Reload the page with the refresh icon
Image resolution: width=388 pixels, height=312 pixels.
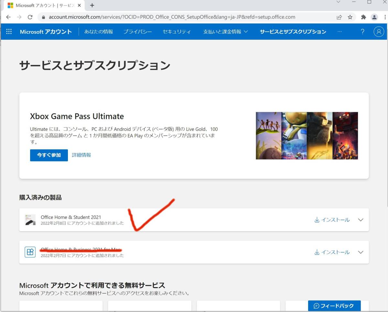click(30, 17)
